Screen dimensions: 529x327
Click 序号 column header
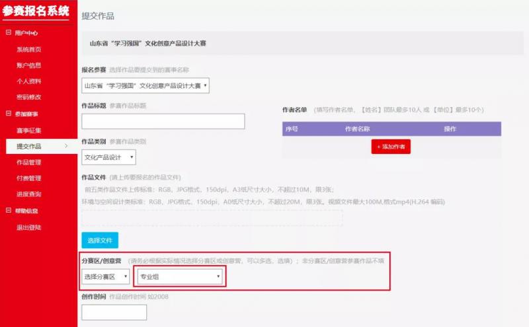pos(292,129)
